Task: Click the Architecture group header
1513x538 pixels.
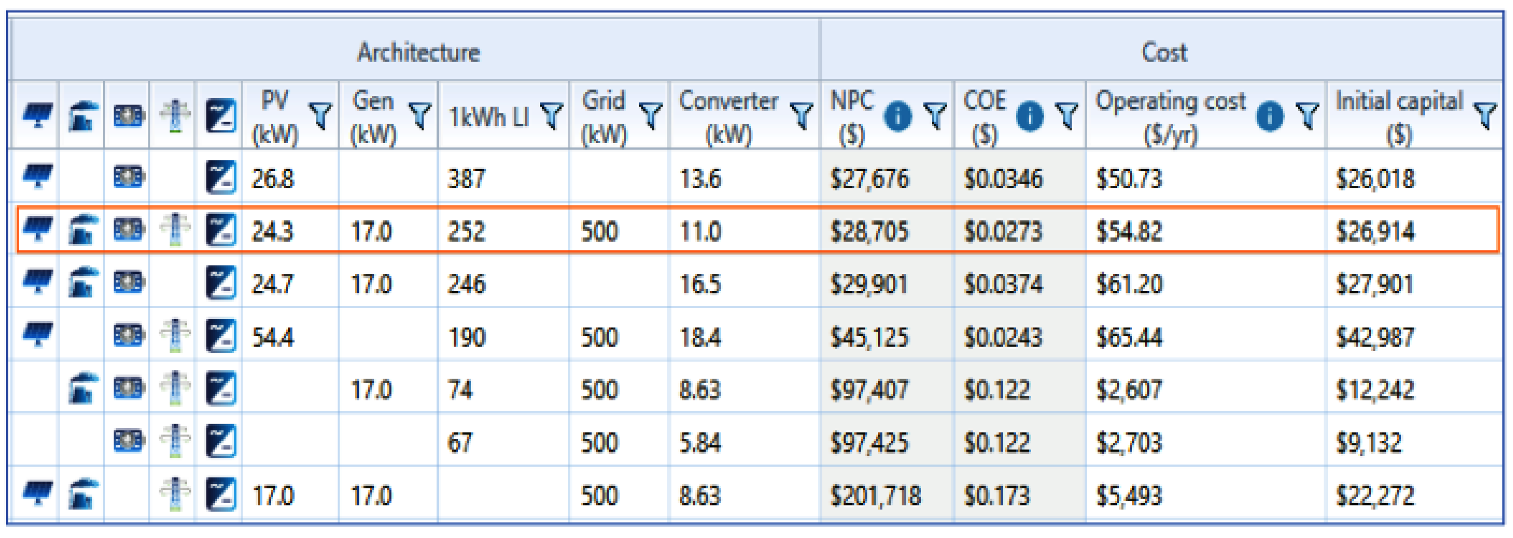Action: [418, 51]
